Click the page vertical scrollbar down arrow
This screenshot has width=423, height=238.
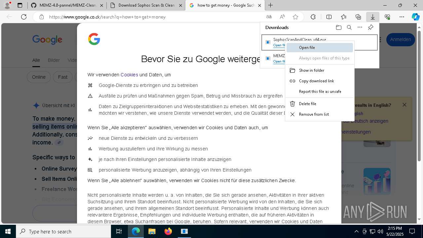click(x=420, y=219)
